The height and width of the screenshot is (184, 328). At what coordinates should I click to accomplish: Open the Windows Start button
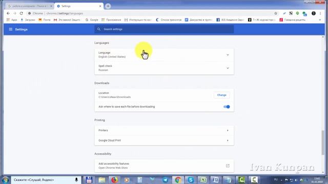5,180
